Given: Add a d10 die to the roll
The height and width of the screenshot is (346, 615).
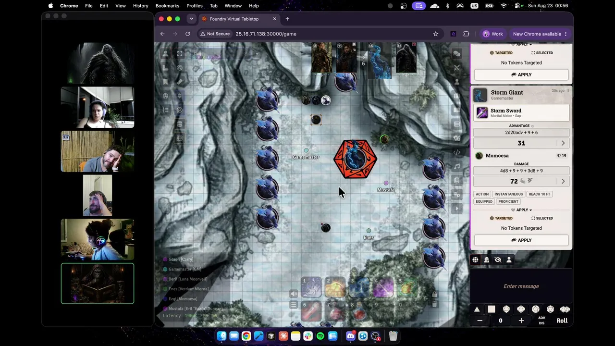Looking at the screenshot, I should [521, 309].
